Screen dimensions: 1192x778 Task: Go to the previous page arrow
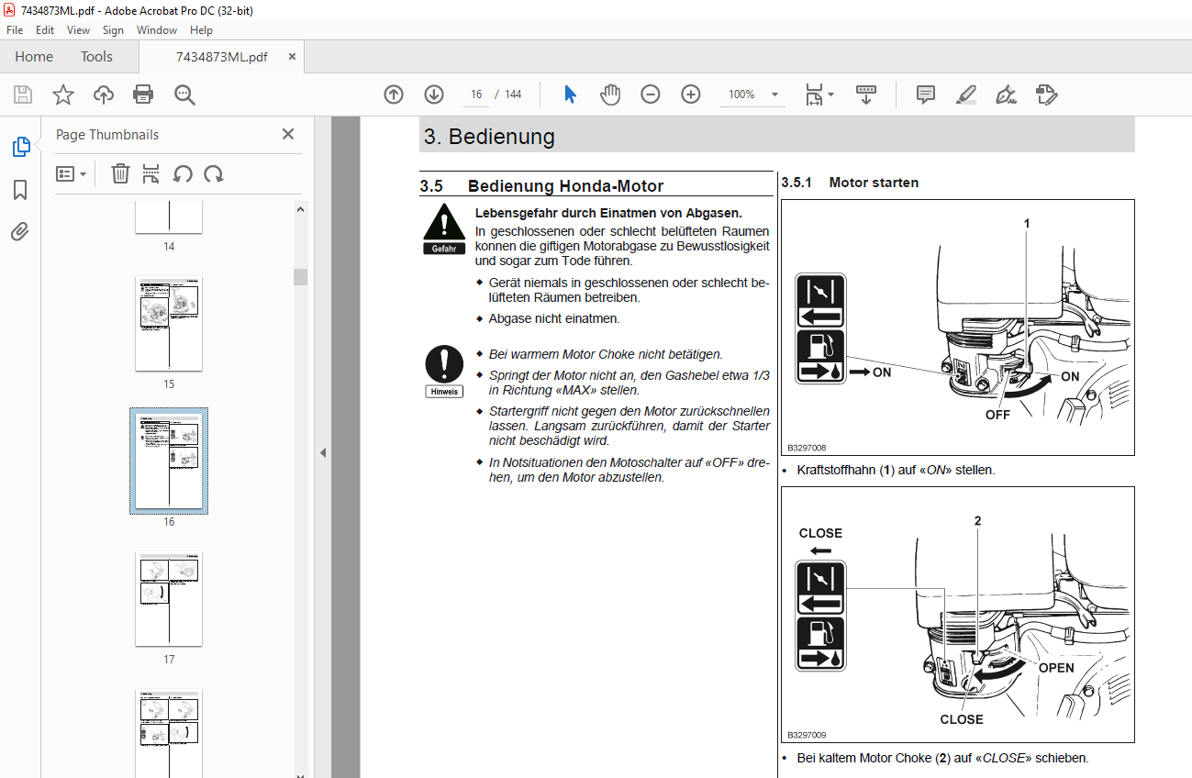click(x=394, y=94)
